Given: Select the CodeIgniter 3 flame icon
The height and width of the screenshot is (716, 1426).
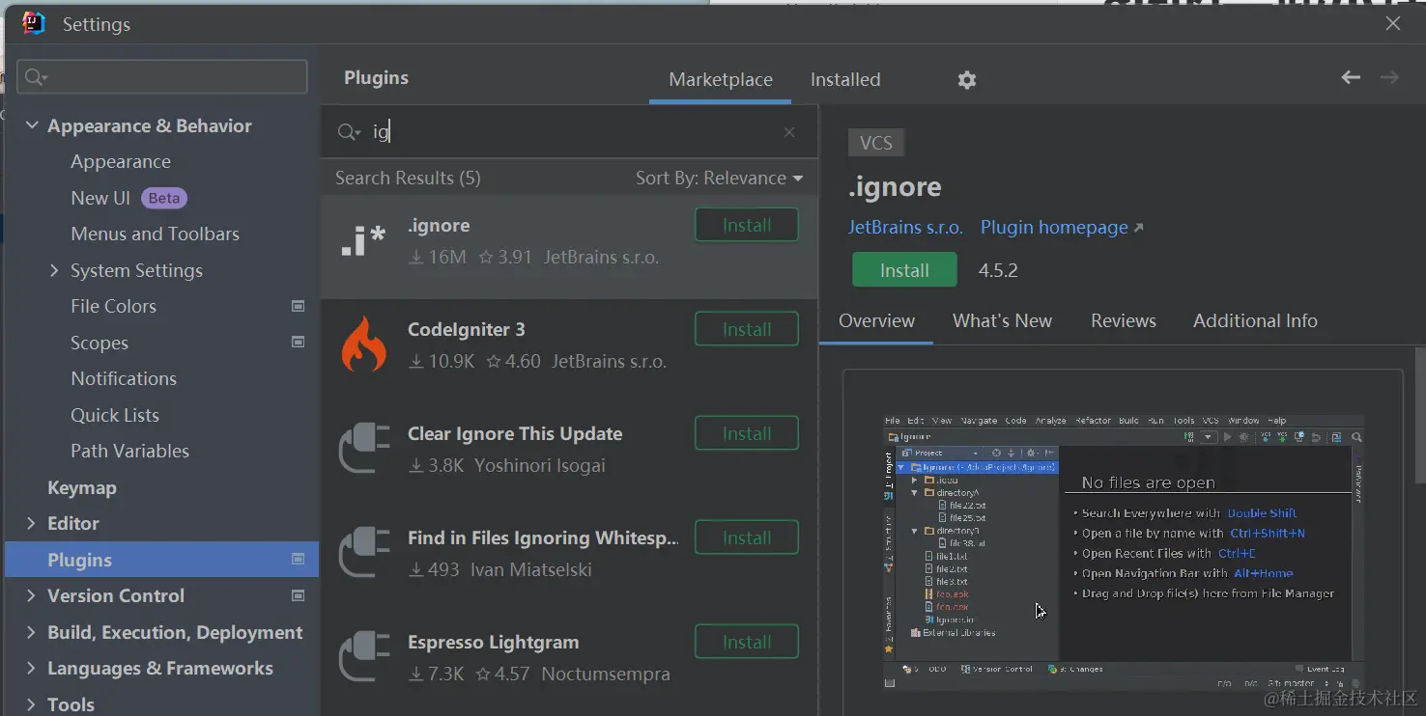Looking at the screenshot, I should pyautogui.click(x=363, y=345).
